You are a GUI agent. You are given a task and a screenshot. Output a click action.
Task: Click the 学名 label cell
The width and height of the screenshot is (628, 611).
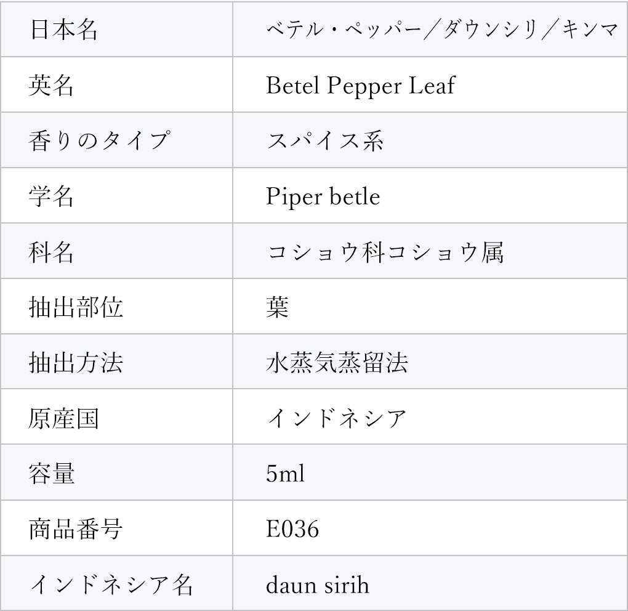[x=51, y=196]
